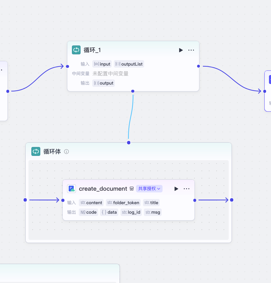This screenshot has width=271, height=283.
Task: Run the 循环_1 node with play button
Action: coord(181,50)
